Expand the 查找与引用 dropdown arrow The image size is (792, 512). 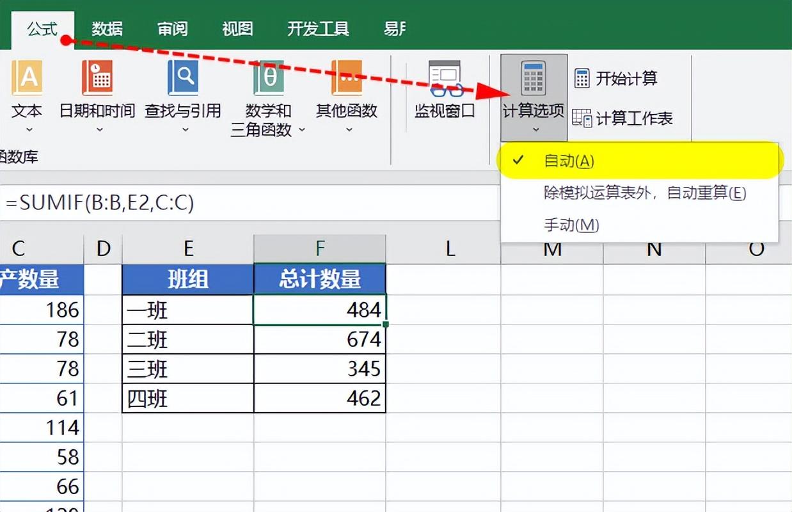click(x=185, y=130)
